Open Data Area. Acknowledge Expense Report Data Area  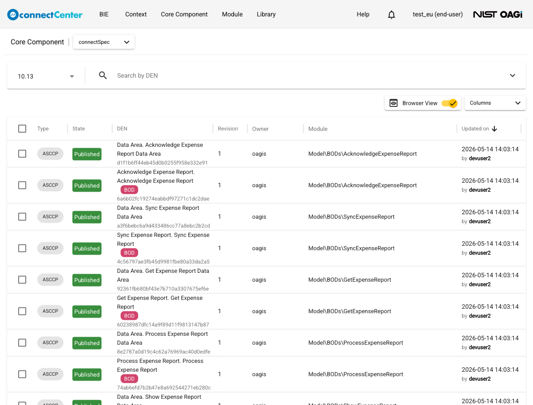(x=160, y=149)
